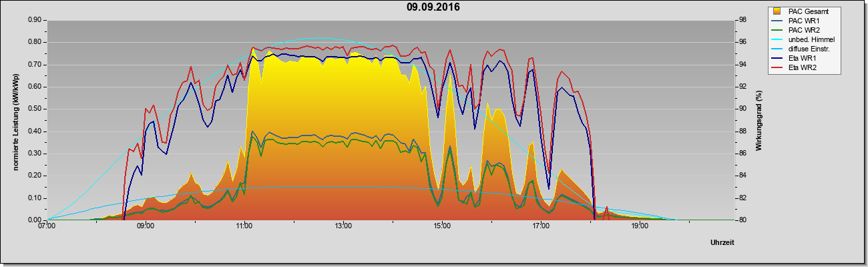
Task: Click the 17:00 time axis label
Action: (541, 226)
